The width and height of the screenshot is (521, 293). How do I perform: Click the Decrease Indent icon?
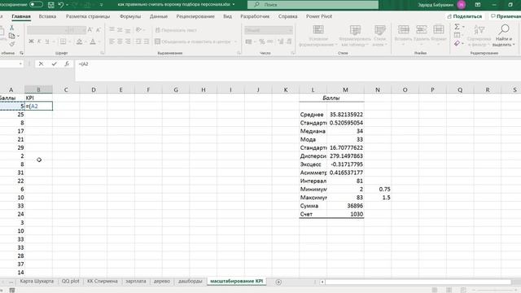tap(138, 42)
